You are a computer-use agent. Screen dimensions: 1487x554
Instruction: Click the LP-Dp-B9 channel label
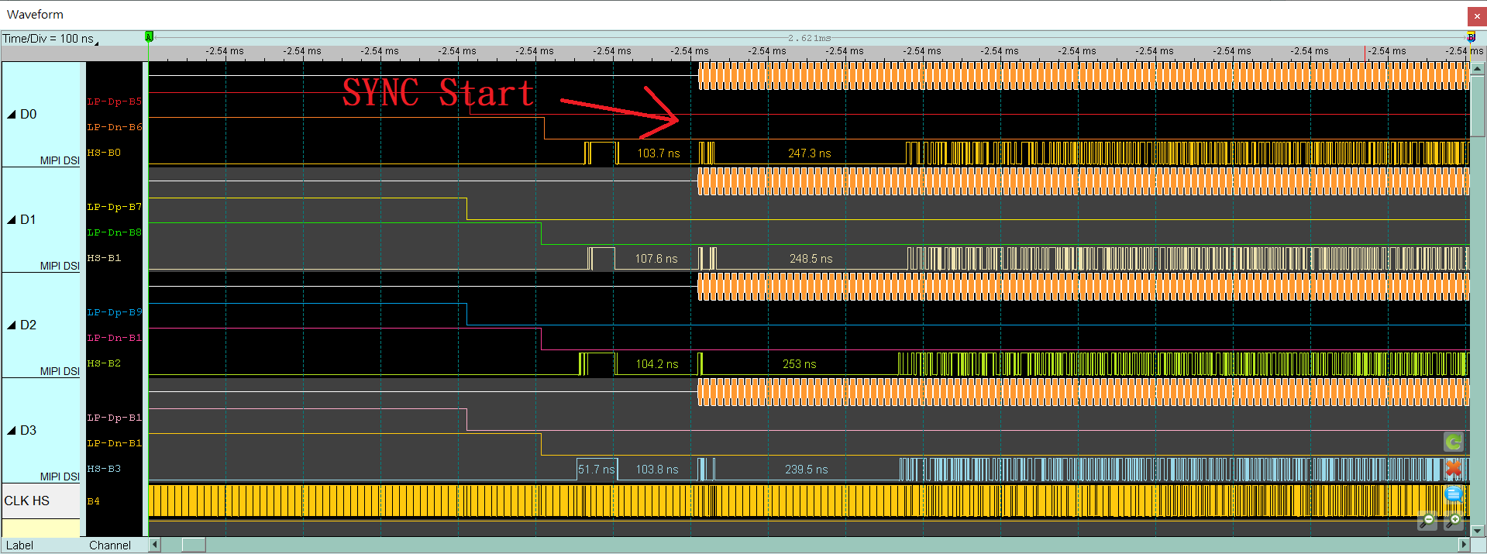[115, 312]
